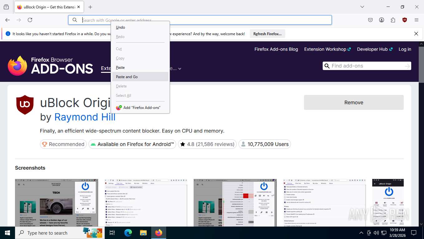The height and width of the screenshot is (239, 424).
Task: Open the Firefox application menu
Action: [x=417, y=20]
